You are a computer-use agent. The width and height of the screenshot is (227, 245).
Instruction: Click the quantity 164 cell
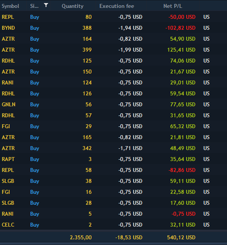87,39
